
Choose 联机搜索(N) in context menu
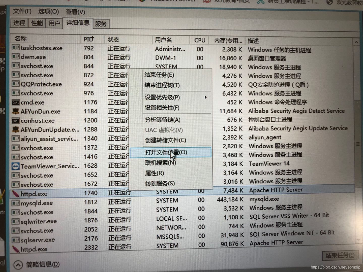pos(171,163)
